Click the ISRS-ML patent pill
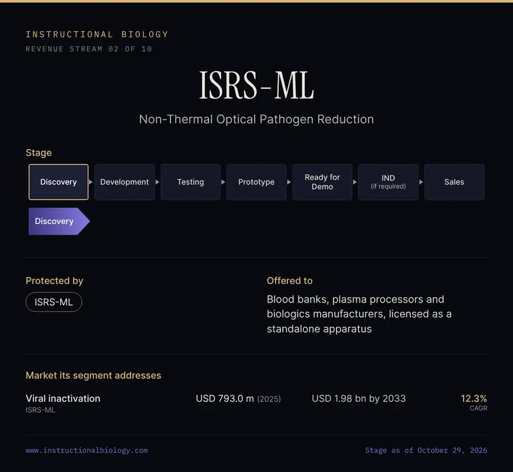This screenshot has height=472, width=513. point(54,302)
